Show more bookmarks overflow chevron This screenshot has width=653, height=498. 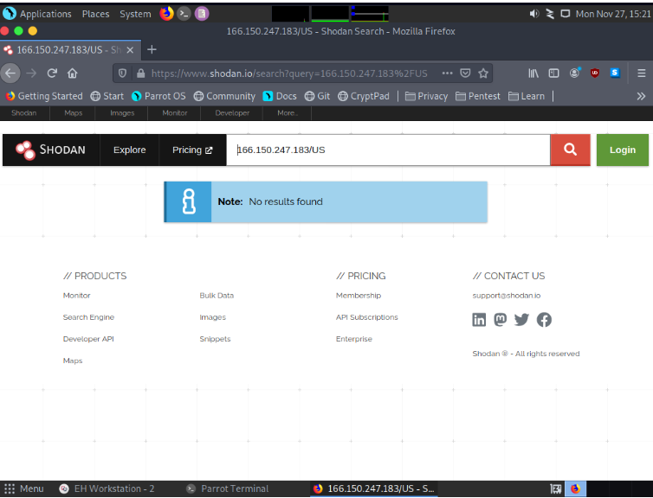click(641, 96)
